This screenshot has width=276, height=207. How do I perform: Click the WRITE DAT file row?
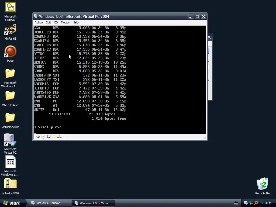(80, 110)
